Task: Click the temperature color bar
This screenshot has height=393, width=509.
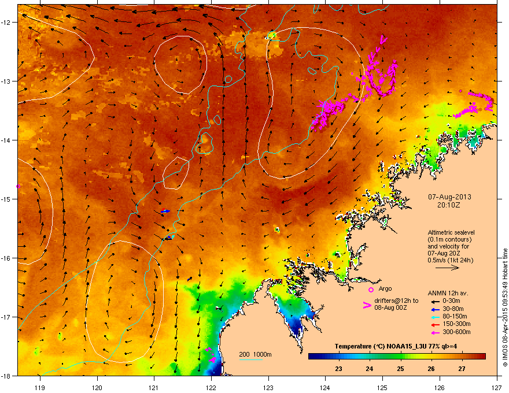Action: [x=397, y=357]
